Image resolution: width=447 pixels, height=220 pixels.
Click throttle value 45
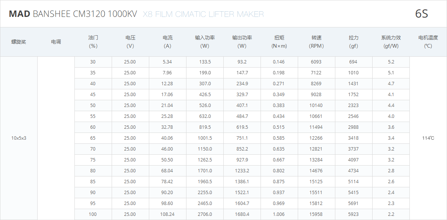[93, 95]
